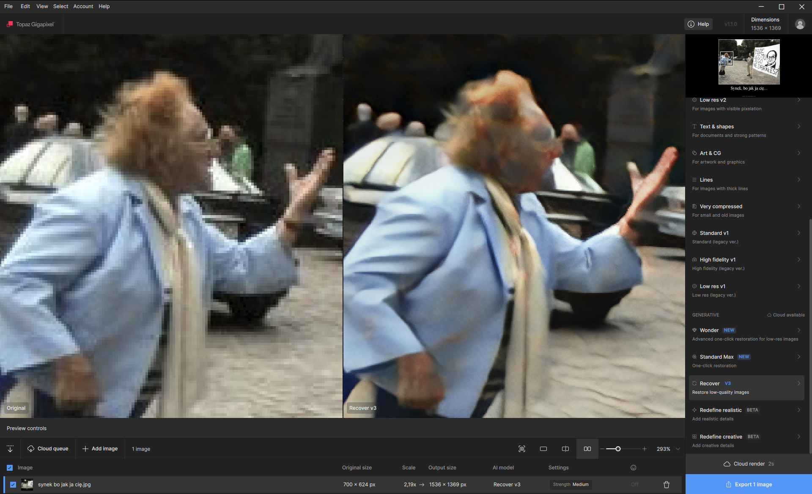This screenshot has height=494, width=812.
Task: Click the collapse panel down-arrow icon
Action: (10, 449)
